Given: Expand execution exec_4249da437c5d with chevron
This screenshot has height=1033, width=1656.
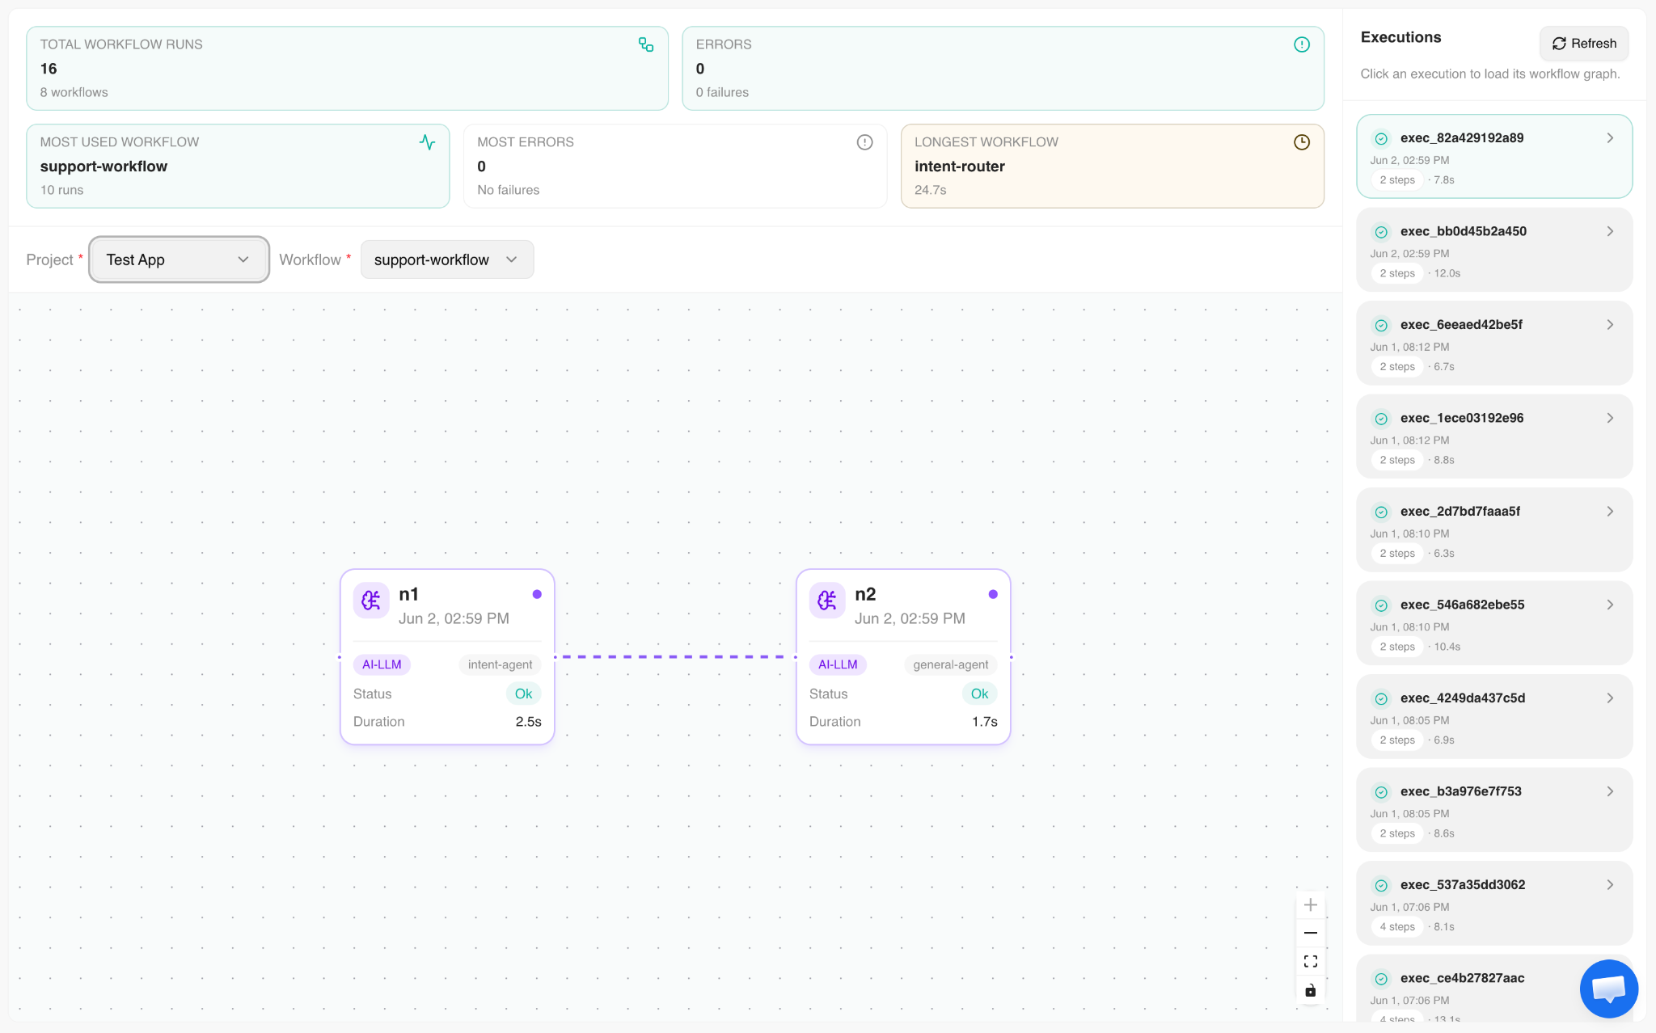Looking at the screenshot, I should pyautogui.click(x=1610, y=698).
